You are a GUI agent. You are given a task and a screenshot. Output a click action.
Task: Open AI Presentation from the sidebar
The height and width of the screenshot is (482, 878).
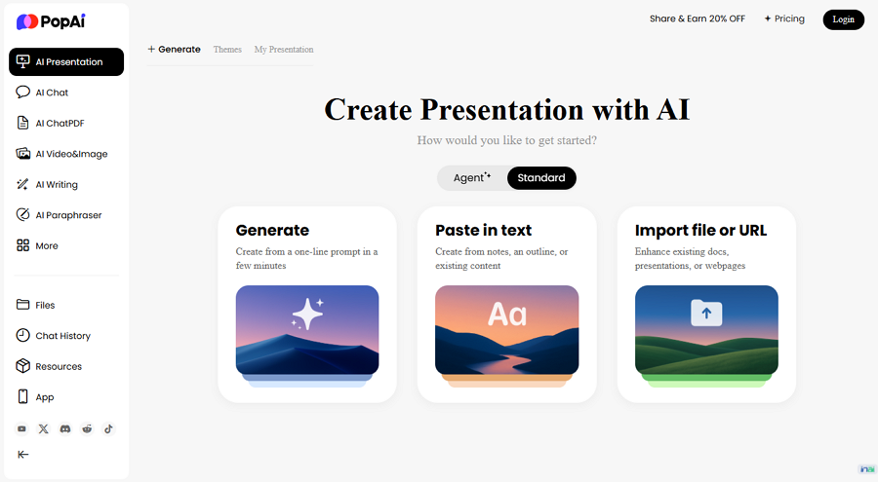[x=66, y=61]
